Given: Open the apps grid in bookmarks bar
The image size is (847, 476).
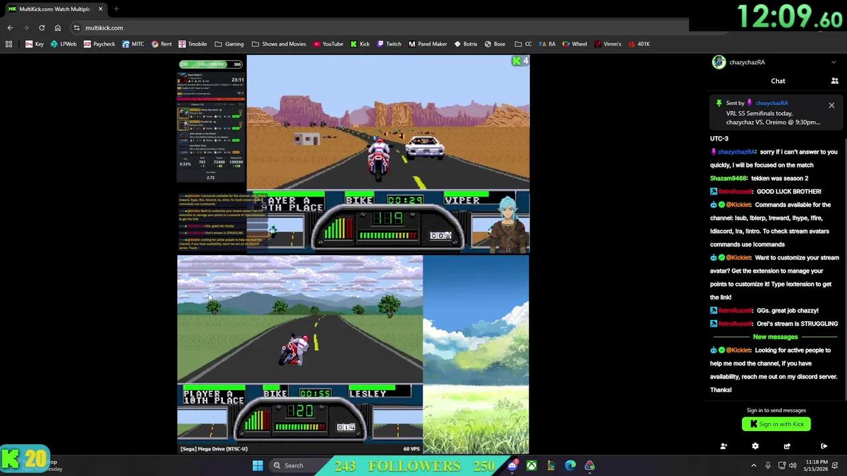Looking at the screenshot, I should pyautogui.click(x=9, y=44).
